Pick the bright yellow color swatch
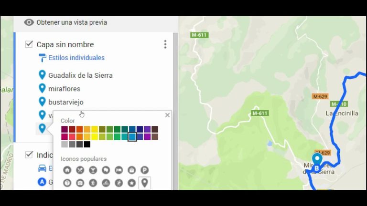 click(x=95, y=137)
